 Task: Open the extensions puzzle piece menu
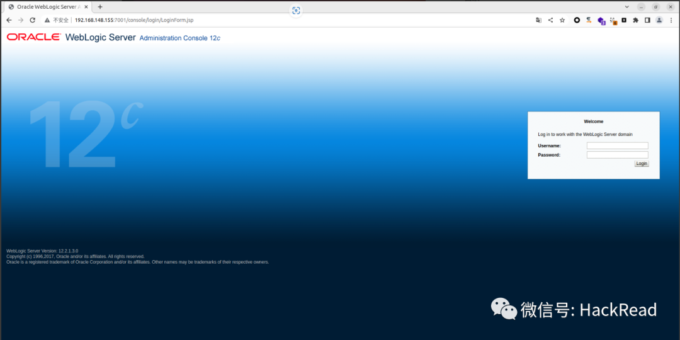coord(636,20)
